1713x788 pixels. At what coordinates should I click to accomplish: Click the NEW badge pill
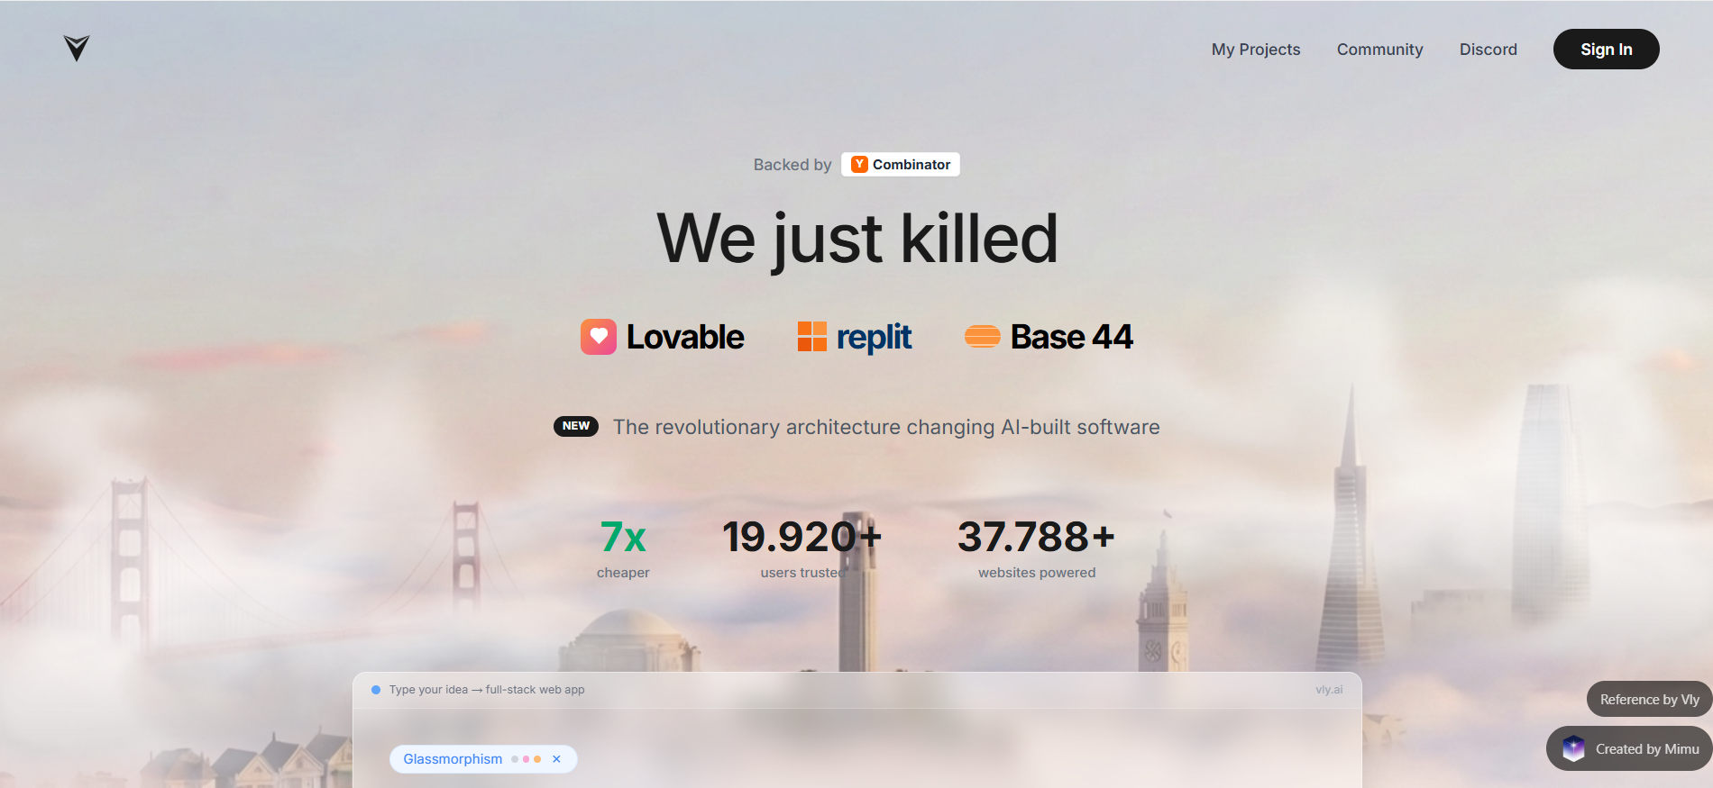tap(575, 426)
